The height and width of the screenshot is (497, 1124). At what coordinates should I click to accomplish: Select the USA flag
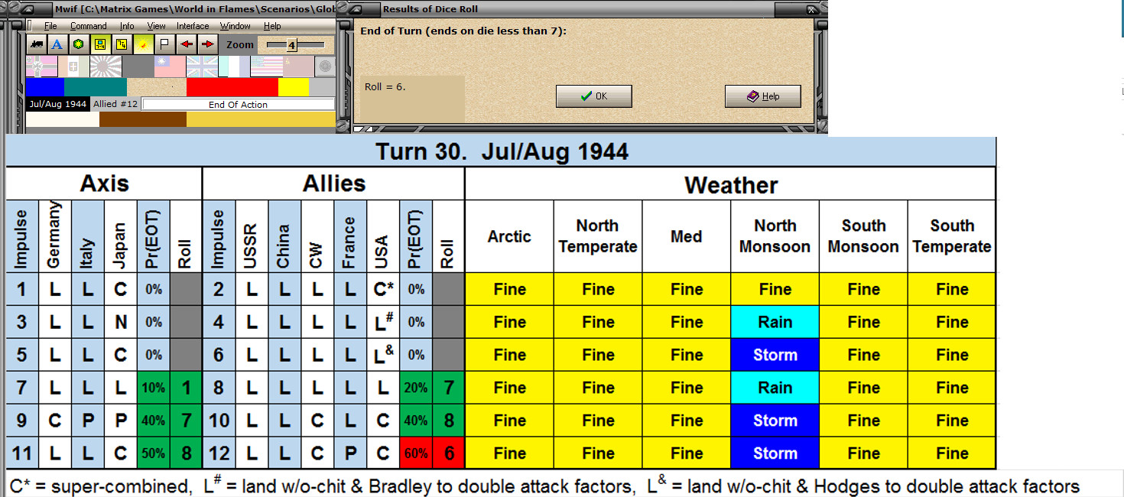267,67
